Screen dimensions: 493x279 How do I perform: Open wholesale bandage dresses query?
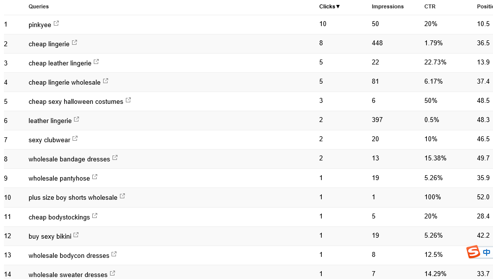[x=69, y=159]
